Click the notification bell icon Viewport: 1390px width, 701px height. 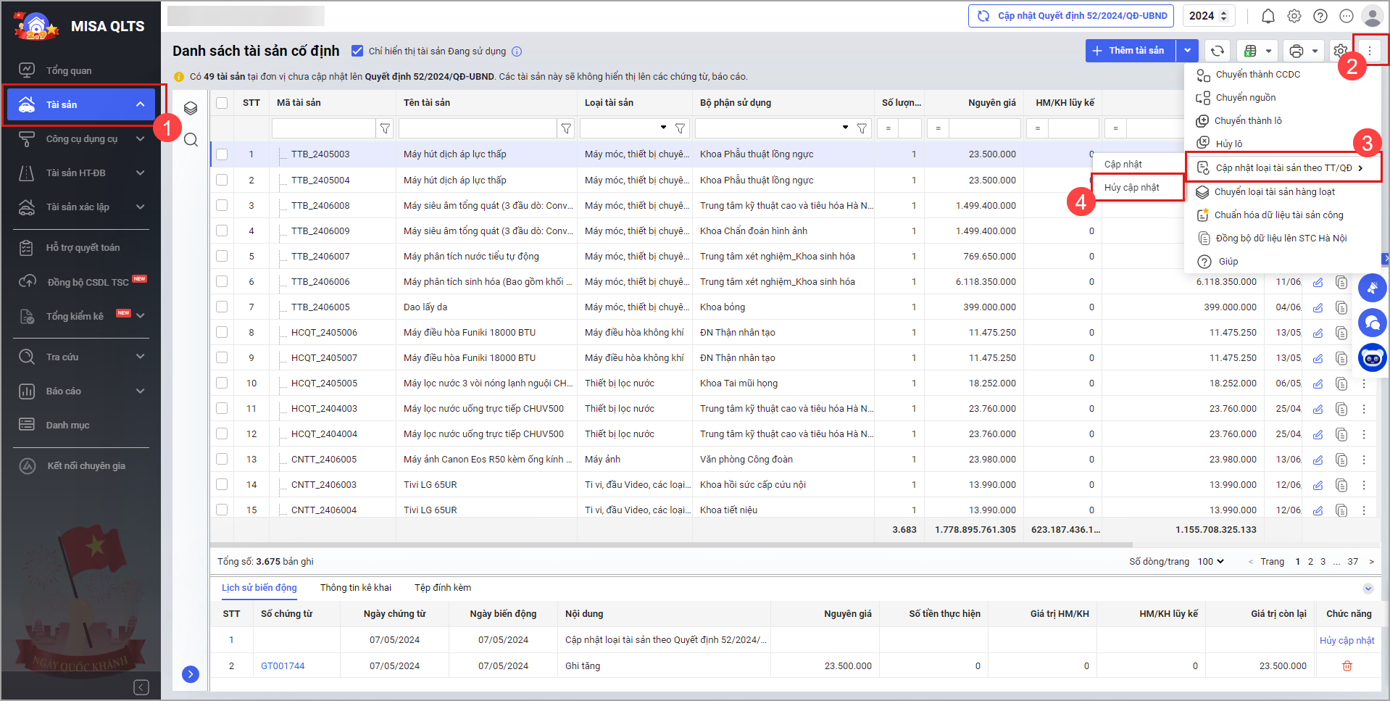[1268, 16]
